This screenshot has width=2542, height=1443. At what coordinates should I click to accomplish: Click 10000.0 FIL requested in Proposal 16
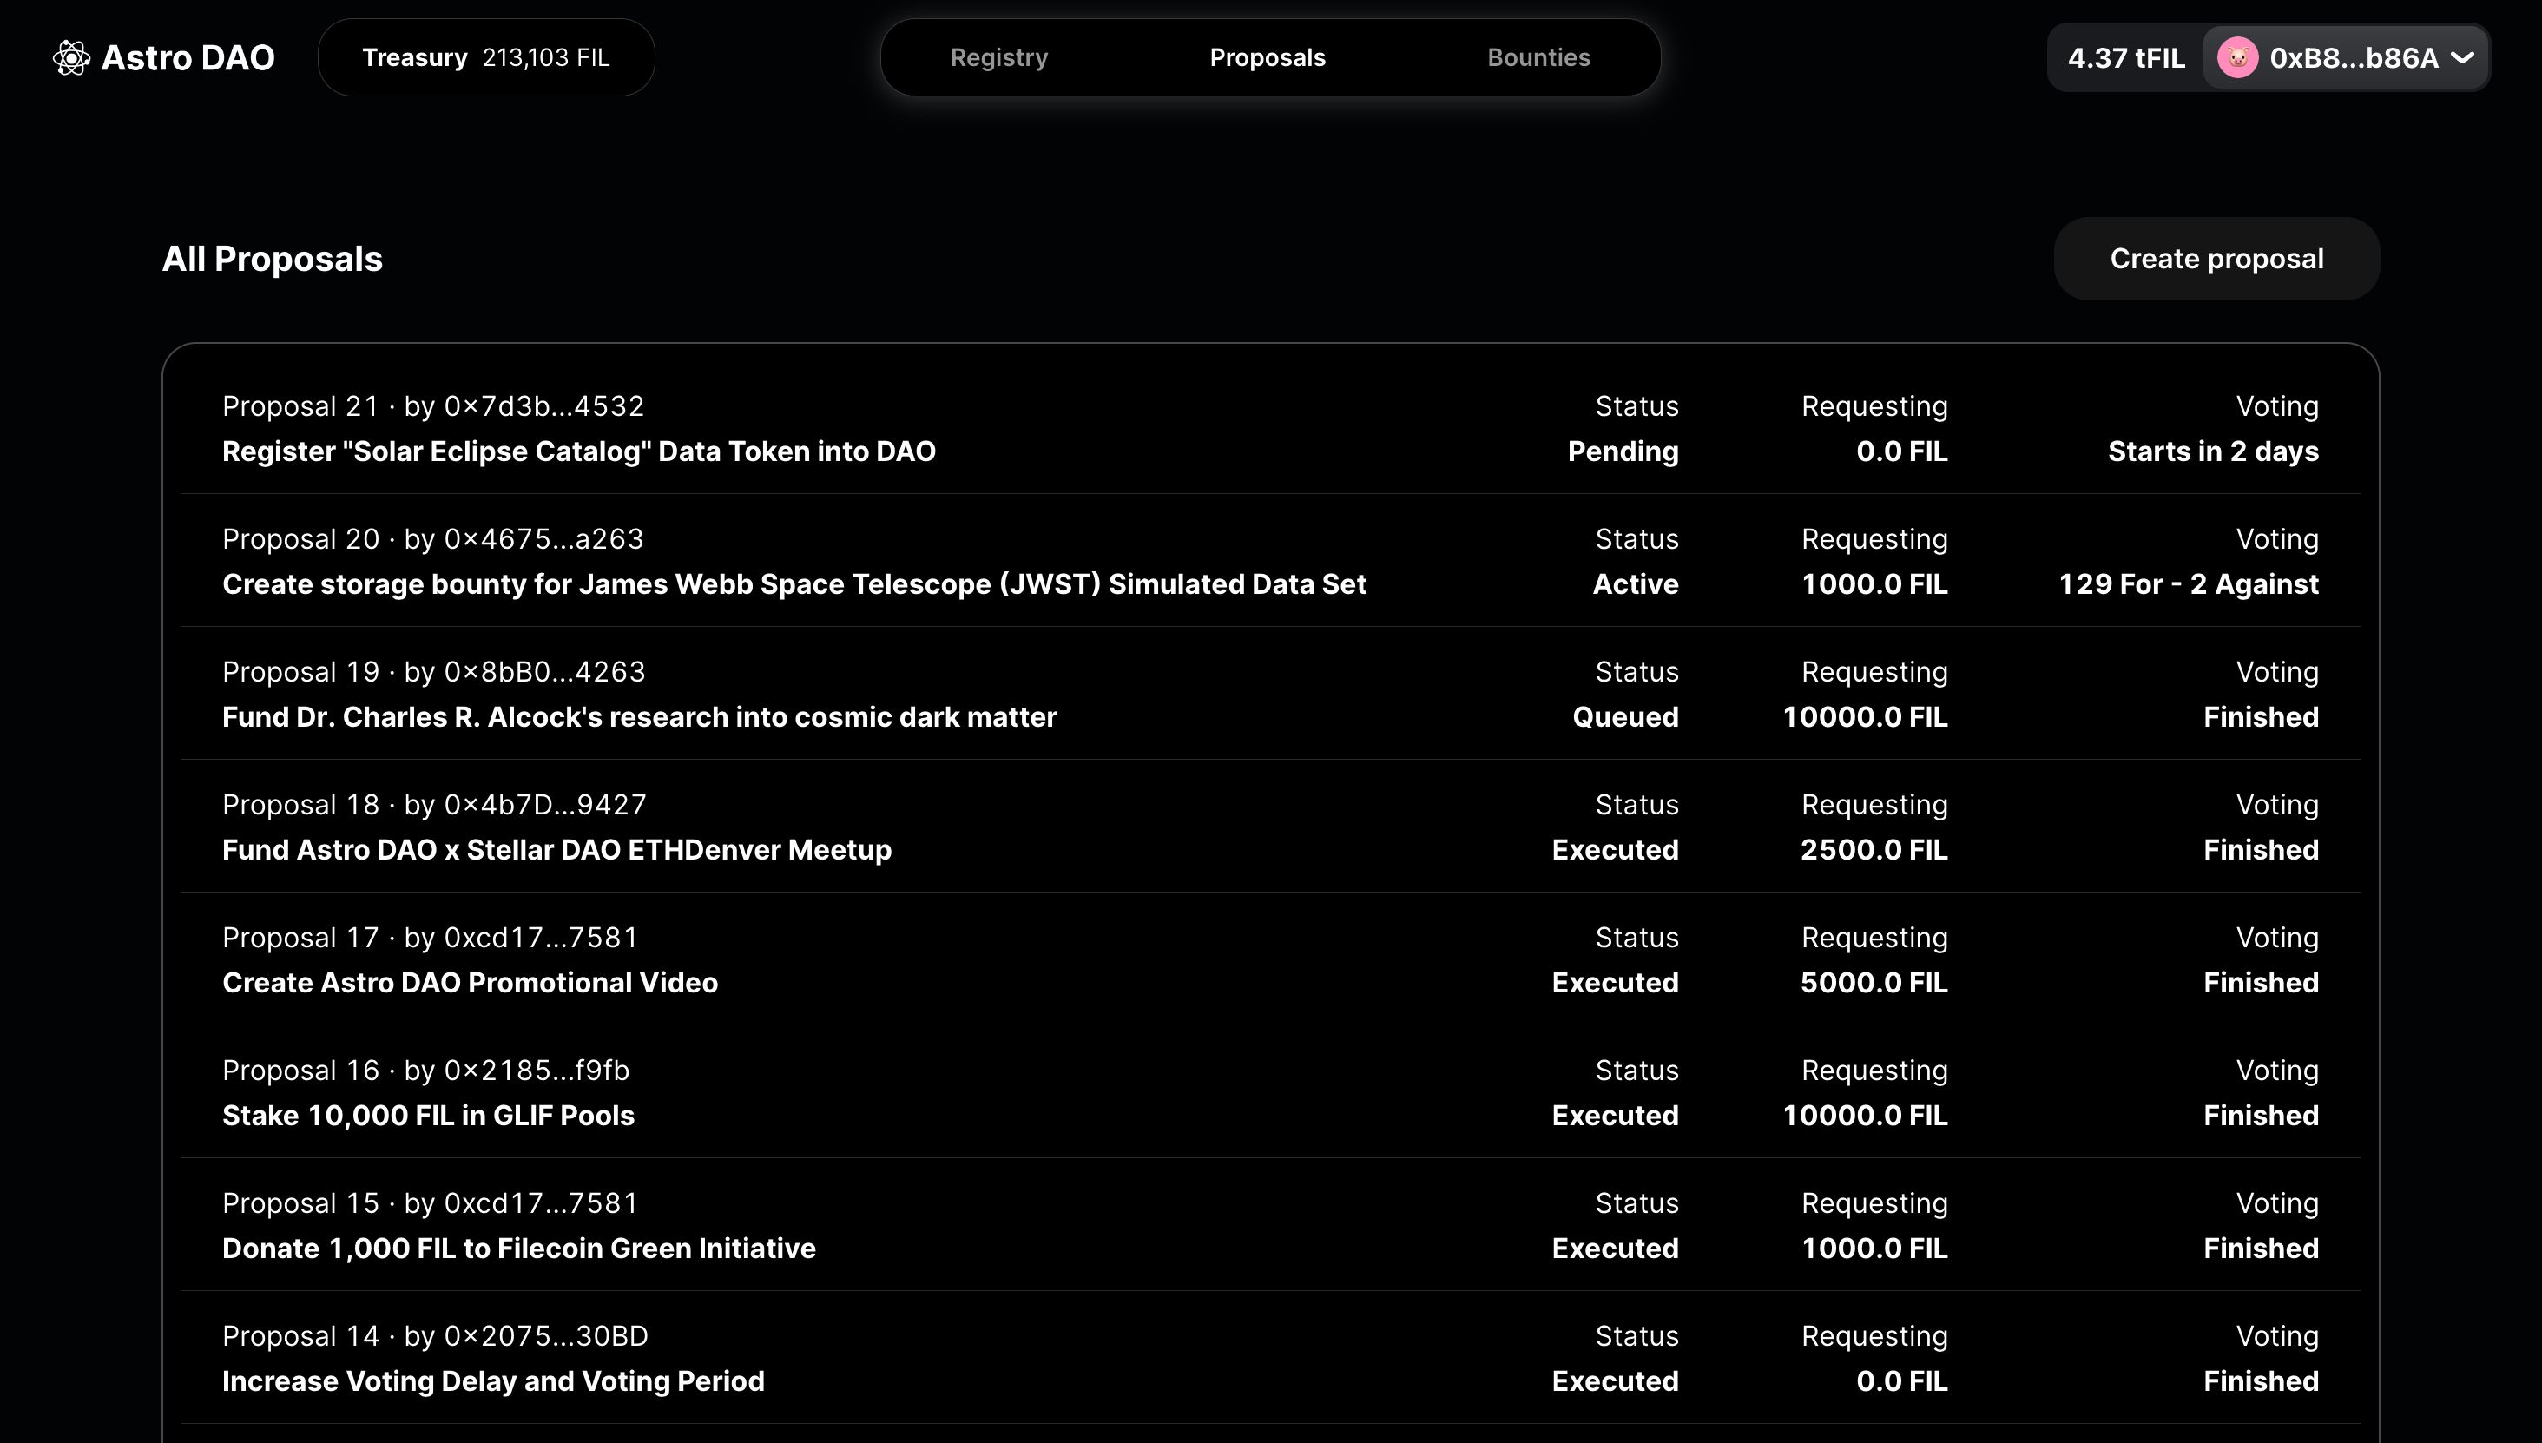(1865, 1116)
